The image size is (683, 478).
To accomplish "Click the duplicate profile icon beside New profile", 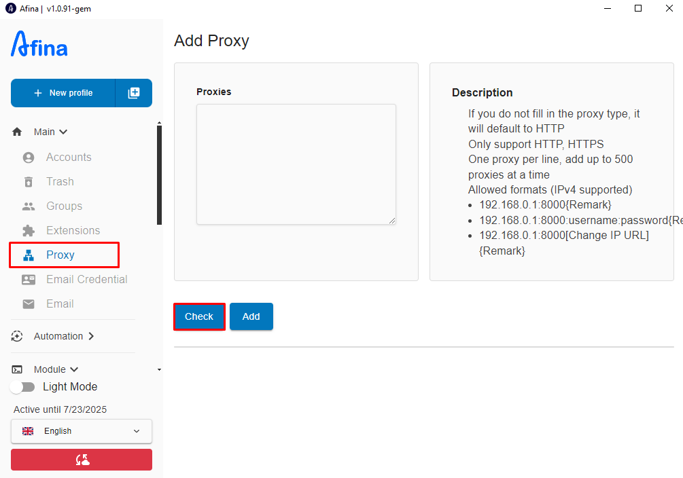I will point(134,93).
